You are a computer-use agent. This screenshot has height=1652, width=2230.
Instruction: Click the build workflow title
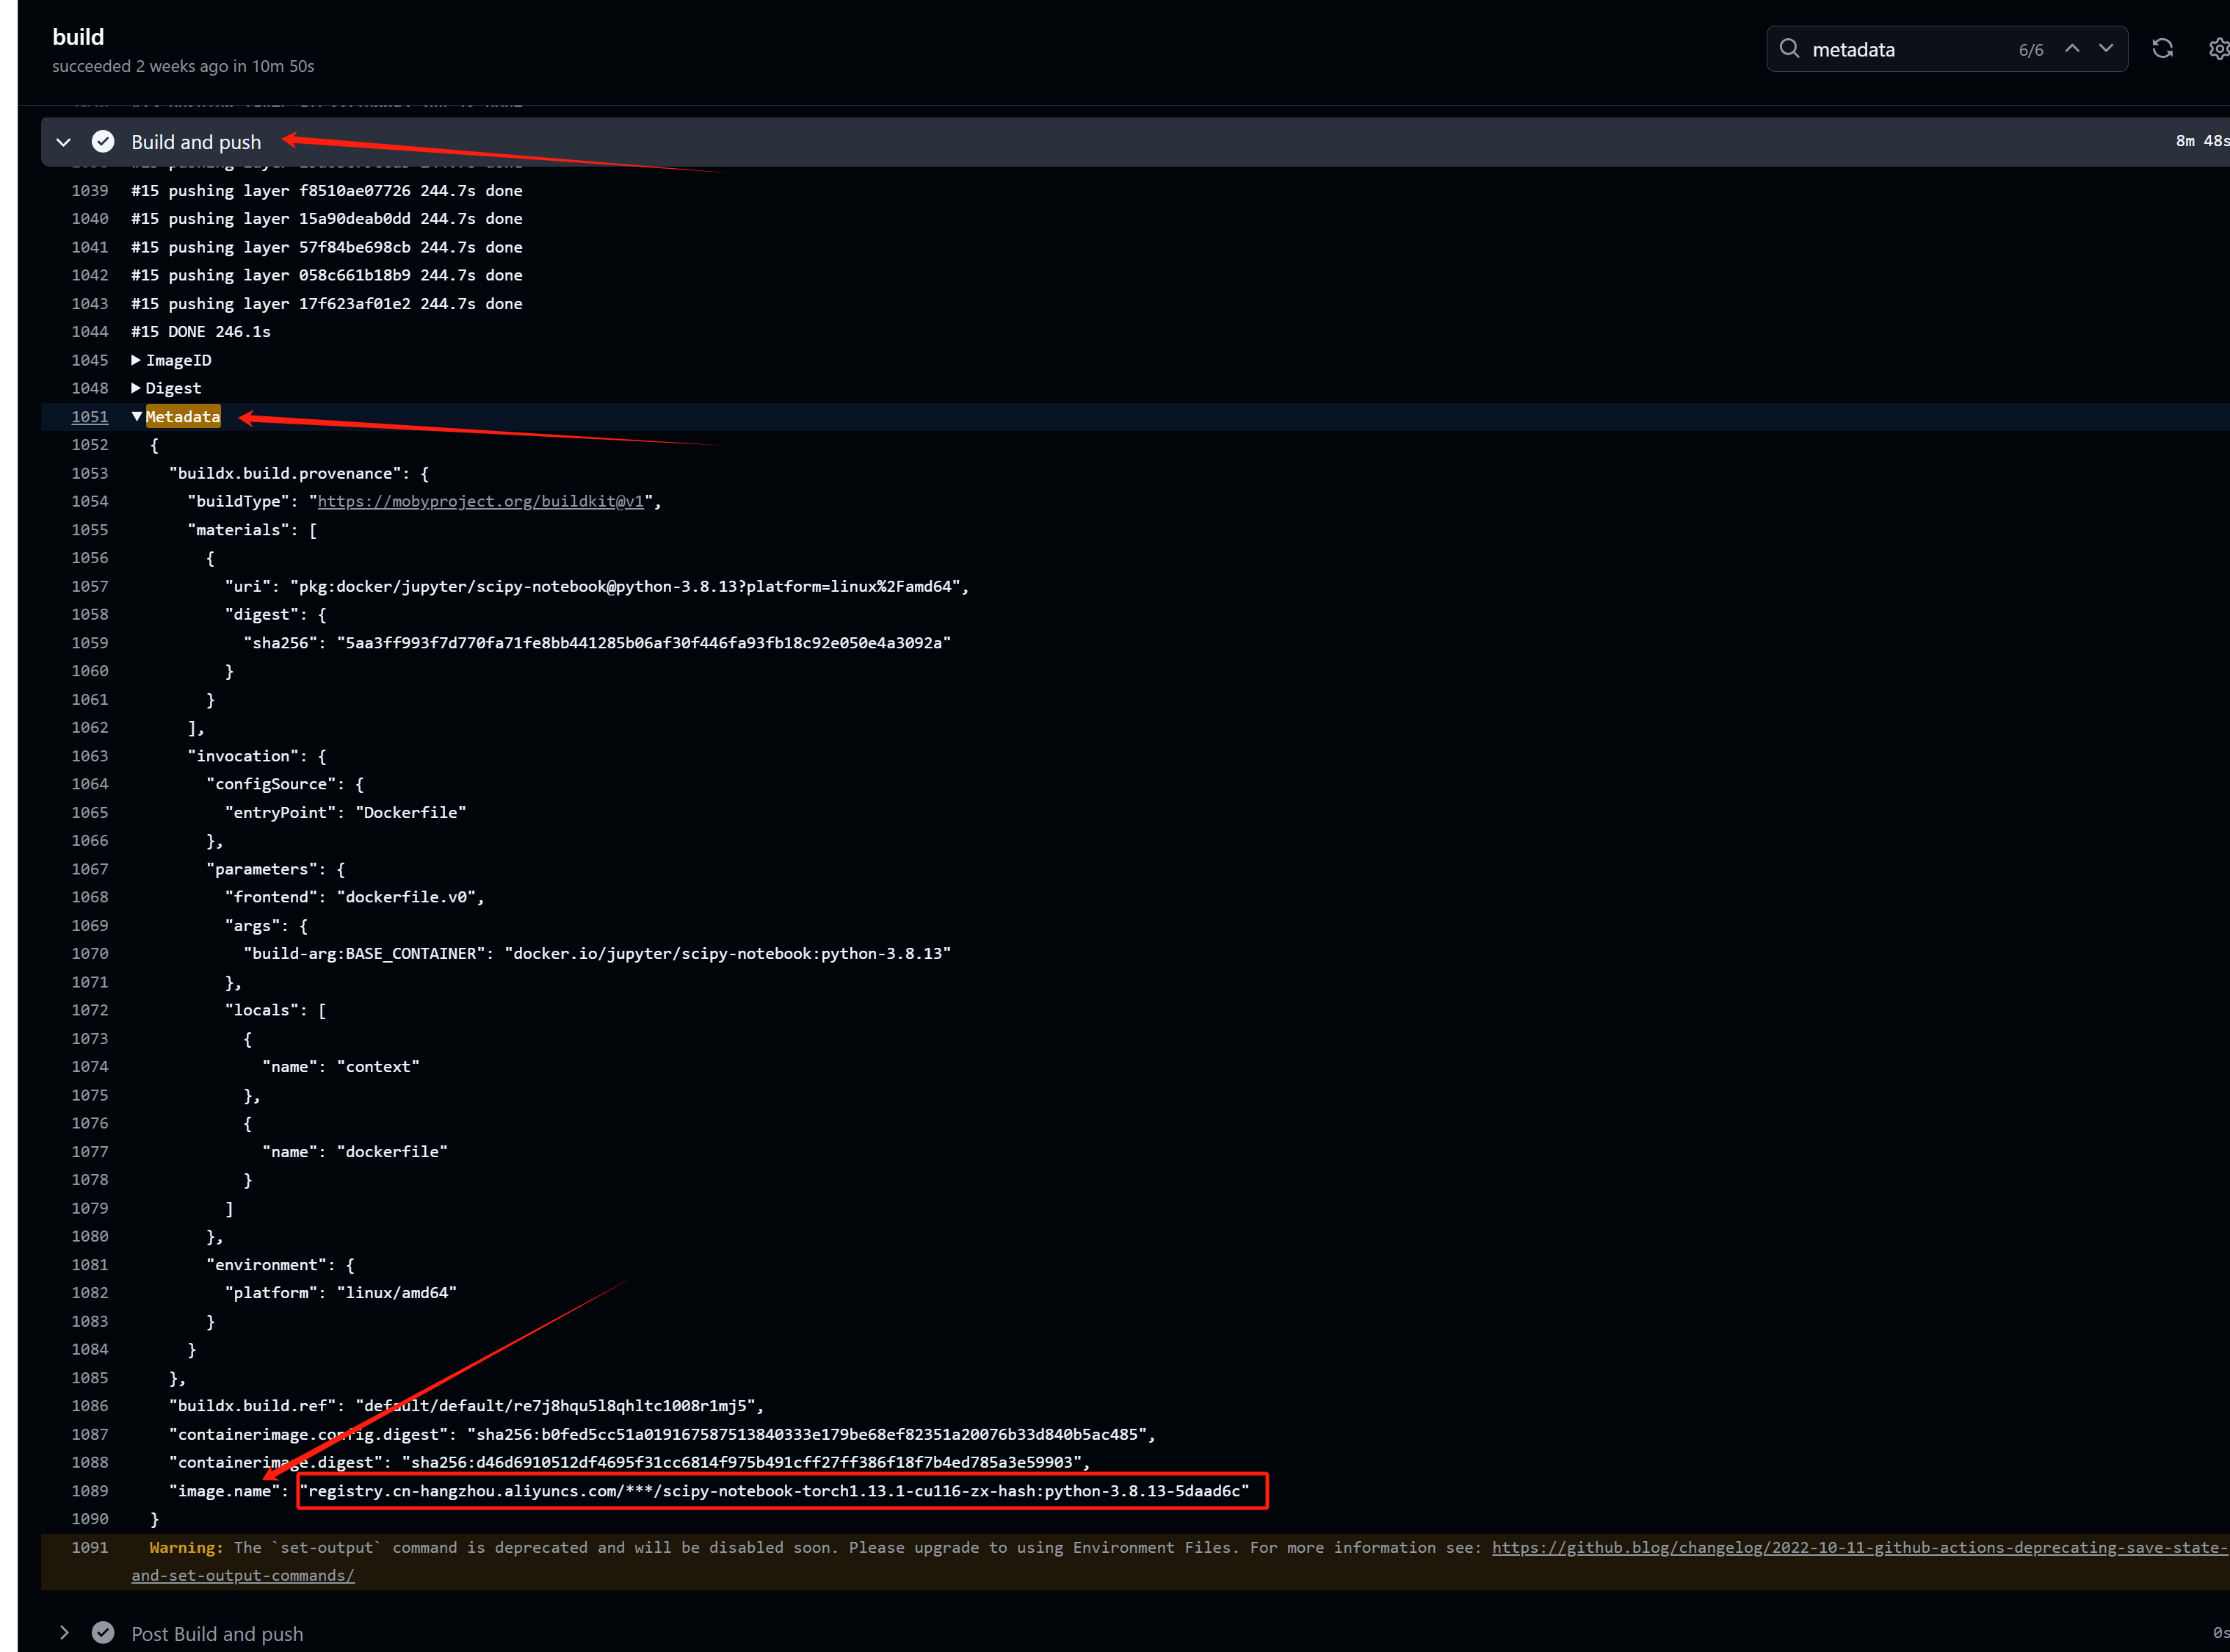pyautogui.click(x=78, y=36)
